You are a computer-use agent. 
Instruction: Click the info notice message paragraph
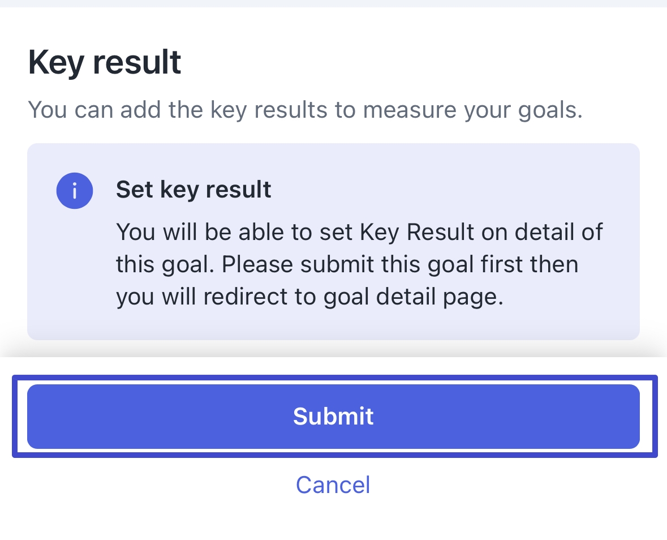click(x=359, y=264)
